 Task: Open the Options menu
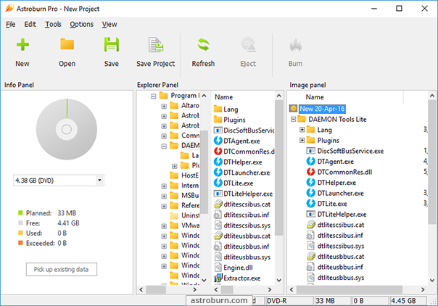pos(81,24)
